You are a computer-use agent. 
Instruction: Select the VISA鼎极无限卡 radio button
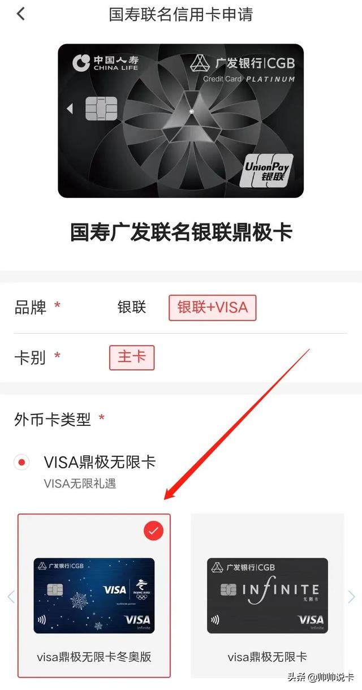[x=22, y=462]
